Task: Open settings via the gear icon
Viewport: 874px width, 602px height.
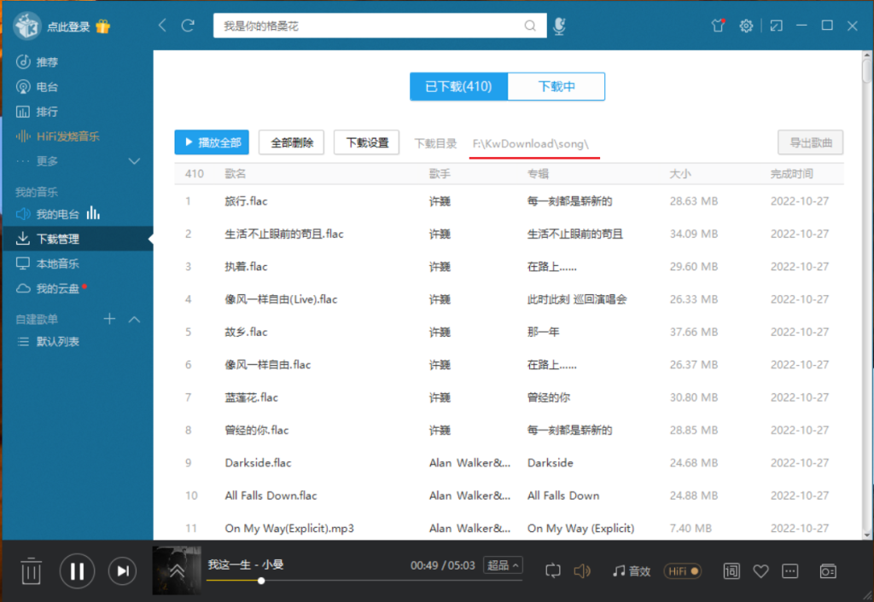Action: 746,26
